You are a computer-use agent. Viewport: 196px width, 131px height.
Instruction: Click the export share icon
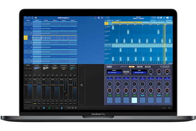[32, 18]
